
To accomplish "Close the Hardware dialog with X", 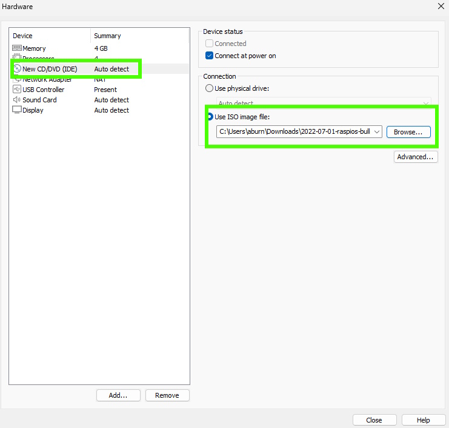I will click(x=441, y=6).
